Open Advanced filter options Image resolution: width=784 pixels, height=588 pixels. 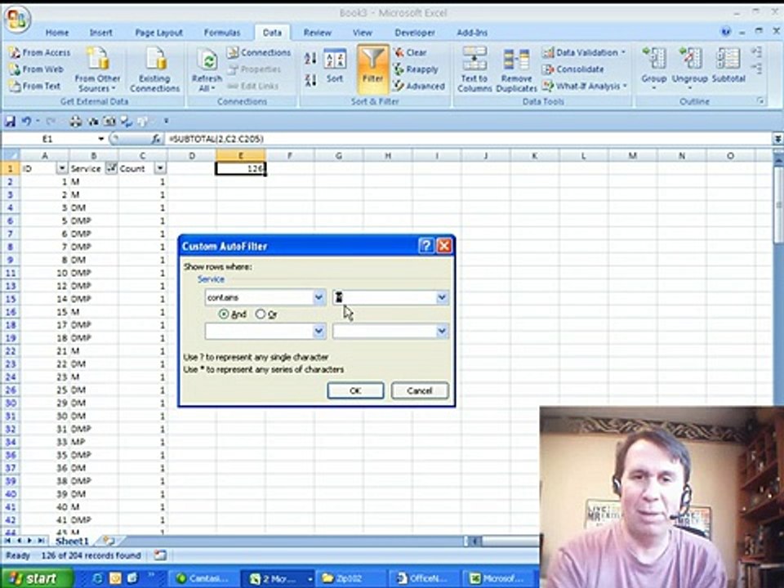[x=419, y=86]
